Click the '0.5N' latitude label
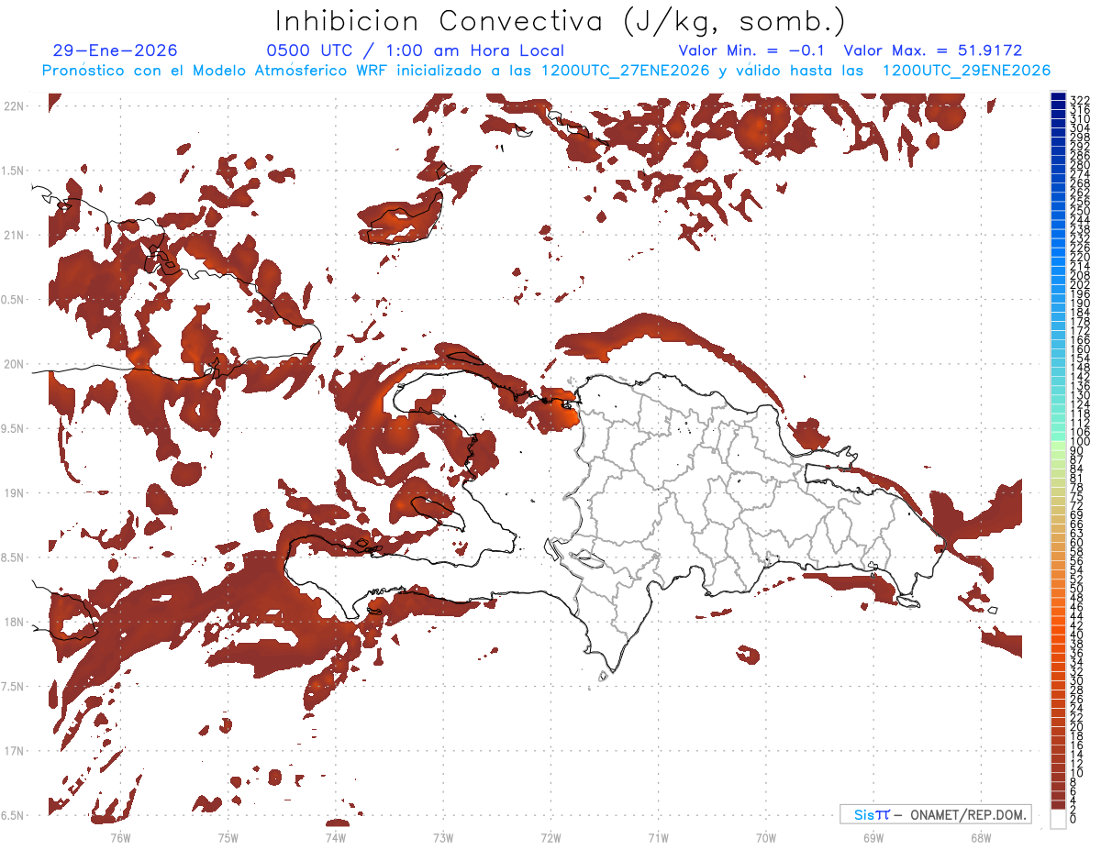The height and width of the screenshot is (850, 1101). [12, 300]
